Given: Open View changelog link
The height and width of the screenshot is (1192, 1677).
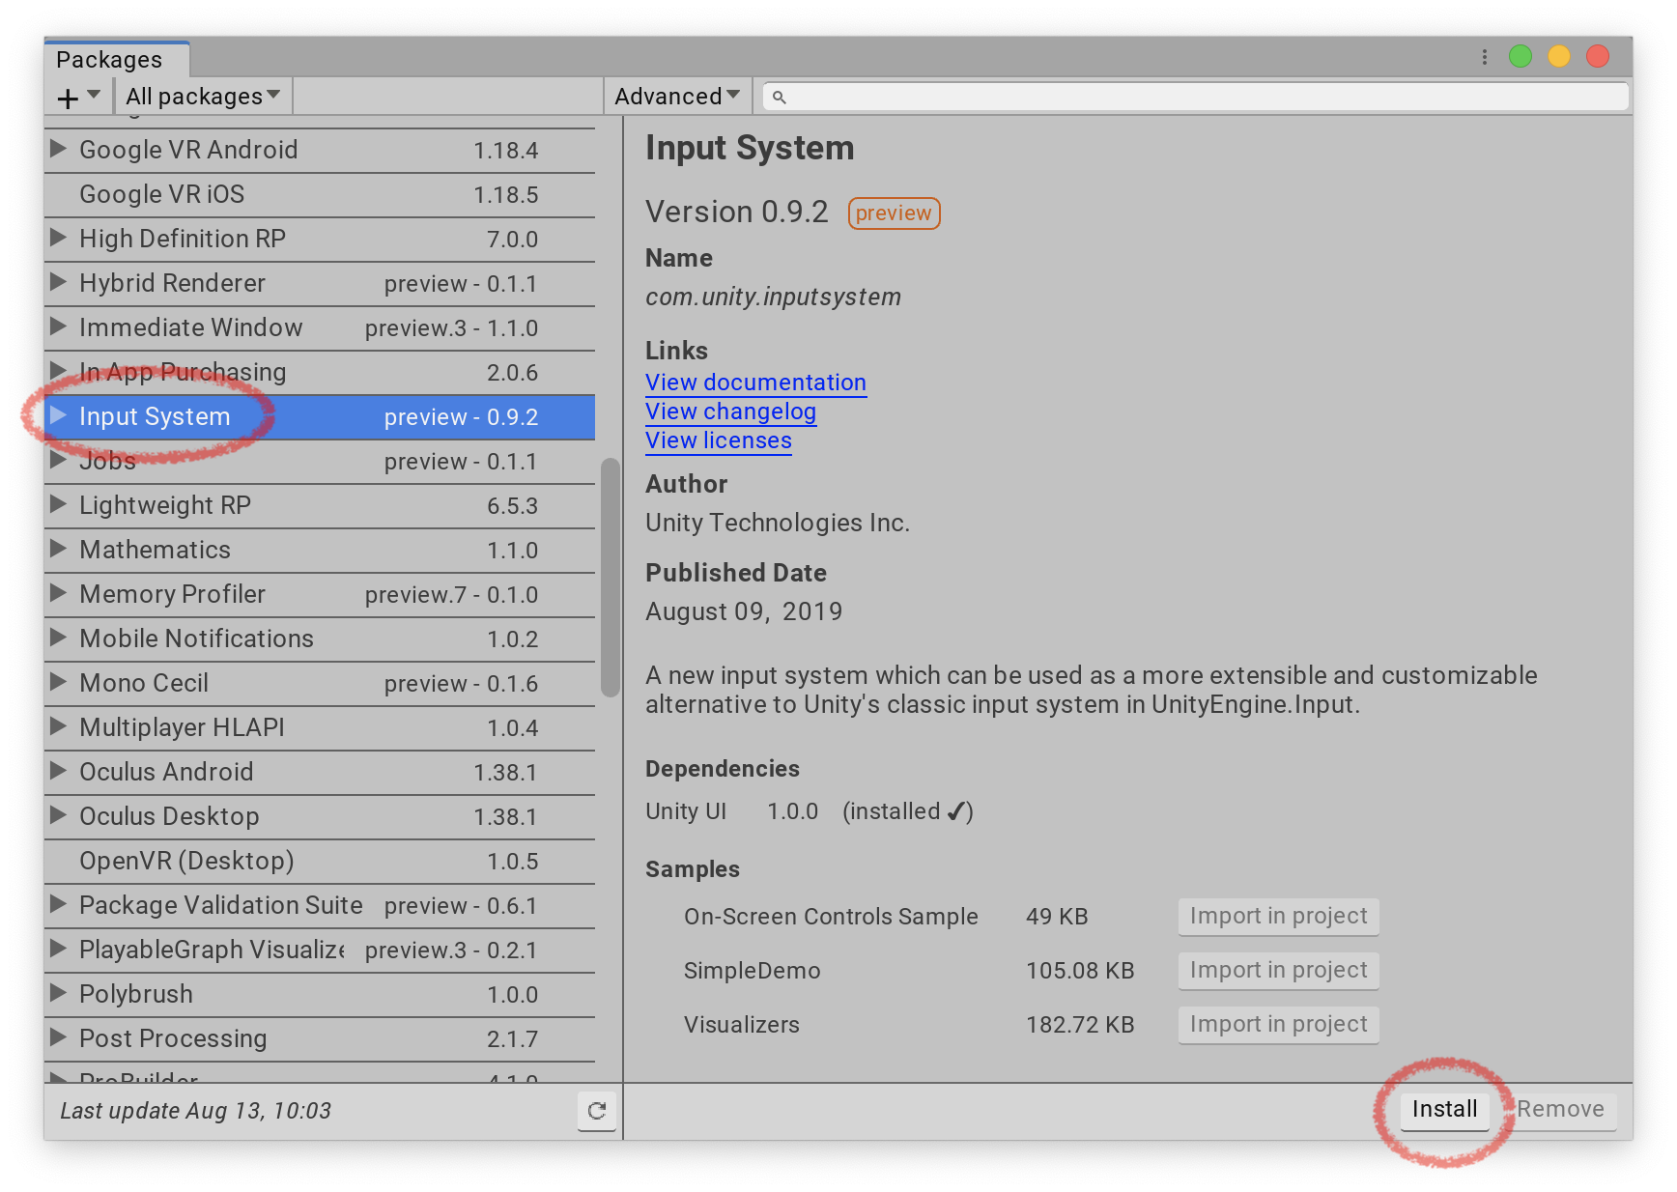Looking at the screenshot, I should (x=730, y=412).
